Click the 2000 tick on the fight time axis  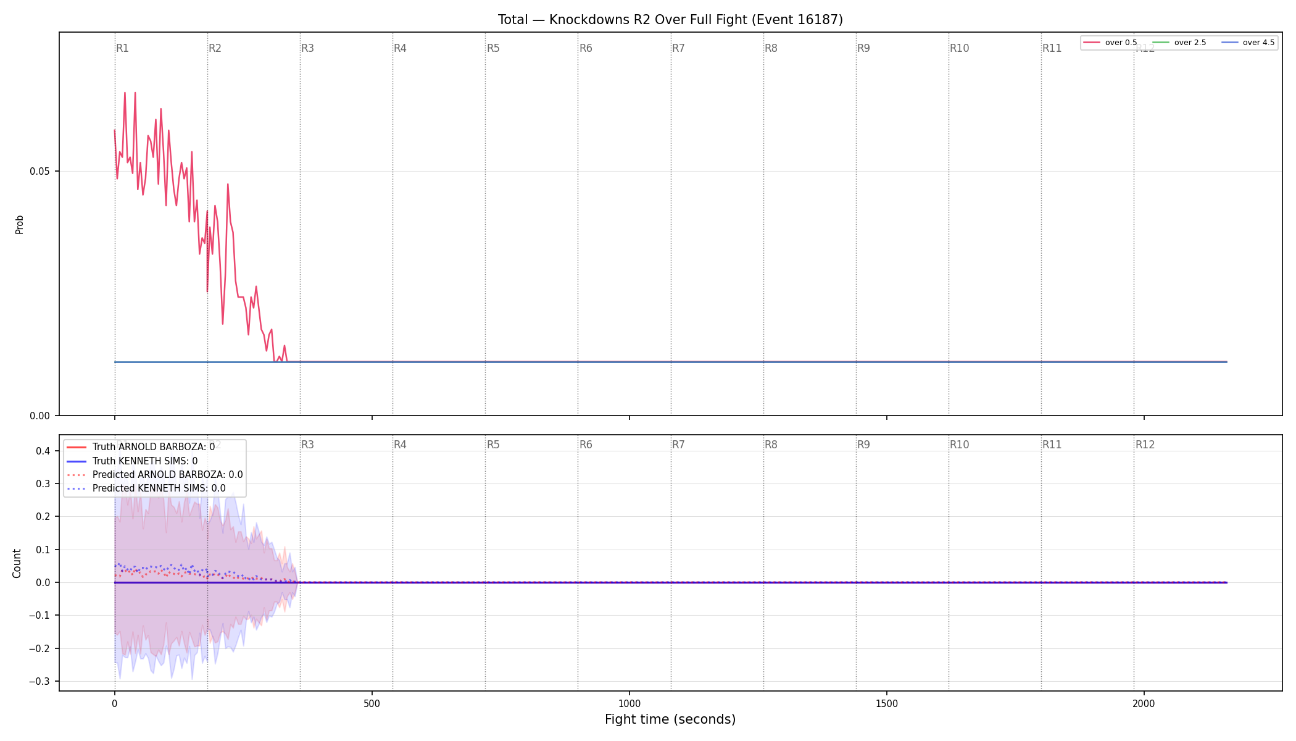tap(1144, 703)
